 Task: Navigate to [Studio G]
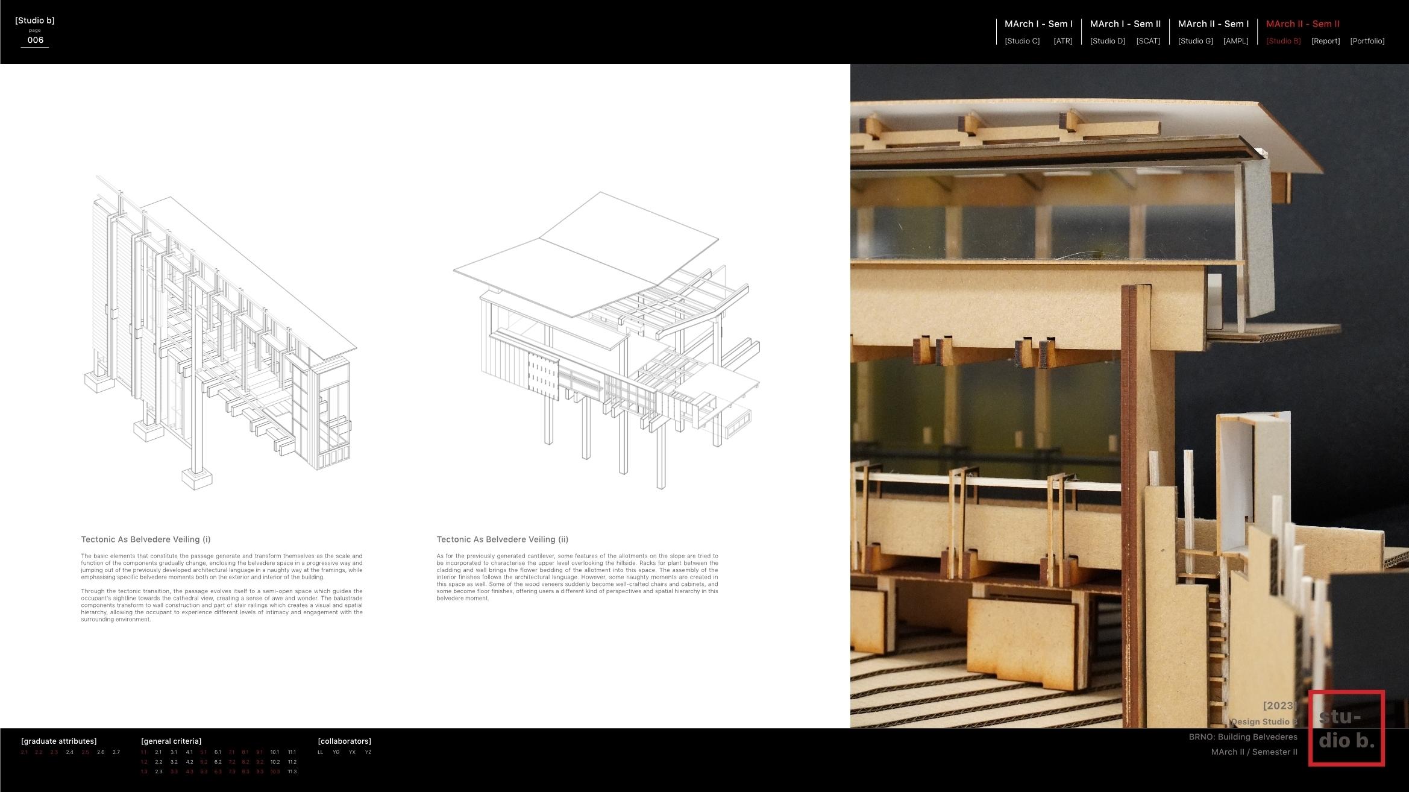tap(1195, 41)
